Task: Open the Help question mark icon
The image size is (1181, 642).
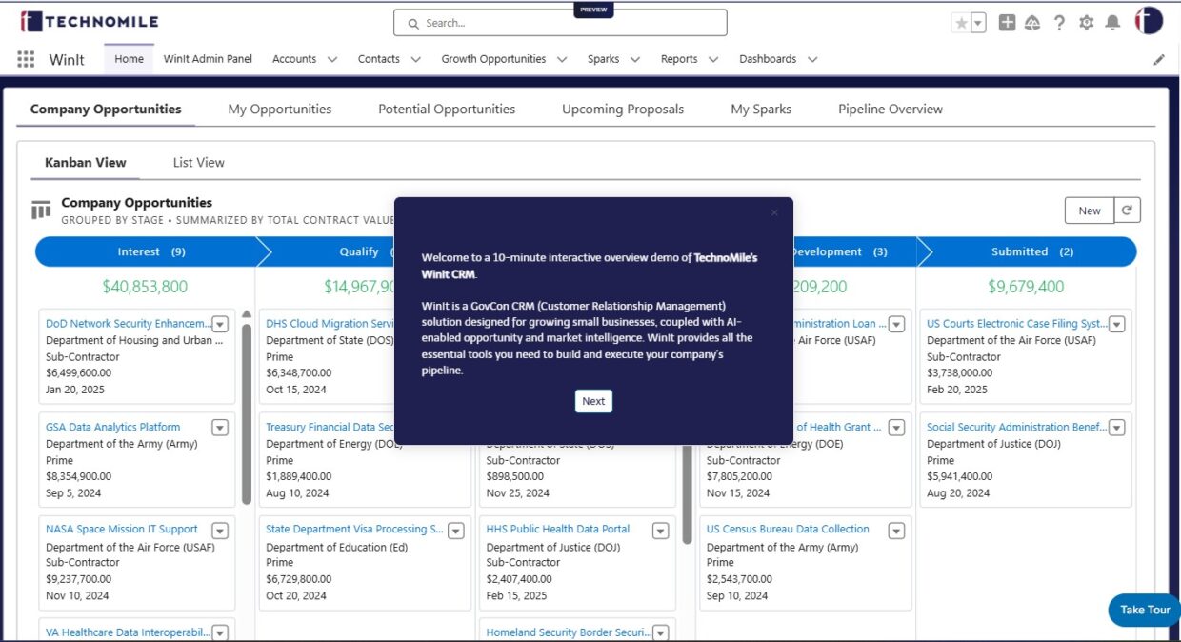Action: 1059,23
